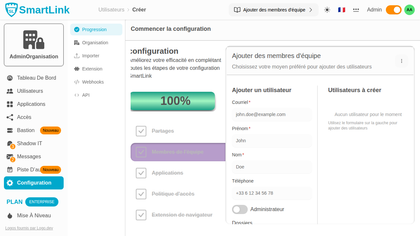Click the AdminOrganisation building lock icon
The width and height of the screenshot is (420, 236).
coord(34,40)
